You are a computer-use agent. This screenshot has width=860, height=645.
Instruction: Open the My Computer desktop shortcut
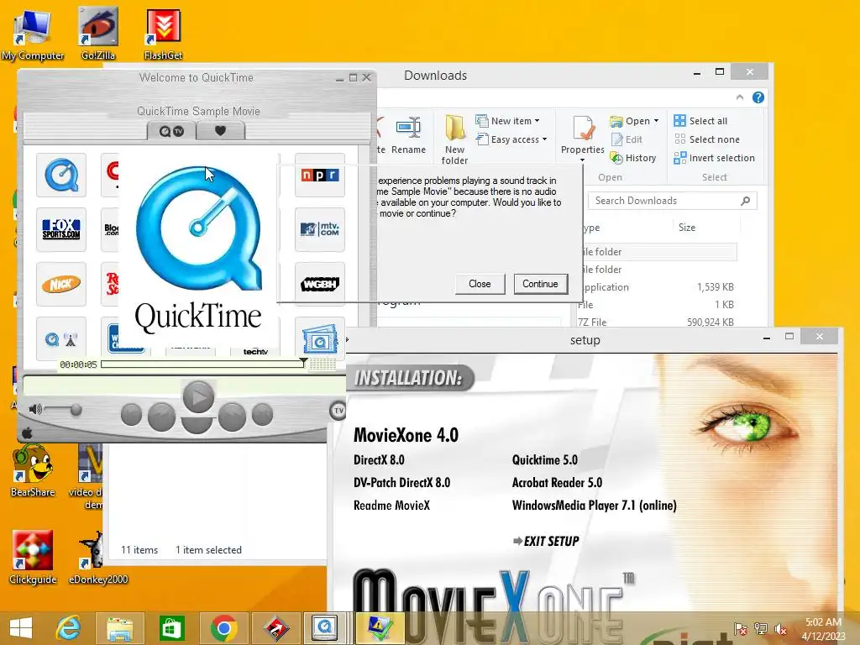(33, 34)
